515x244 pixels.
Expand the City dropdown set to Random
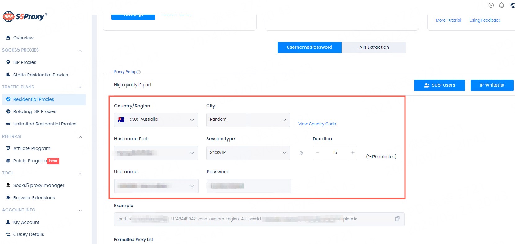pyautogui.click(x=248, y=120)
